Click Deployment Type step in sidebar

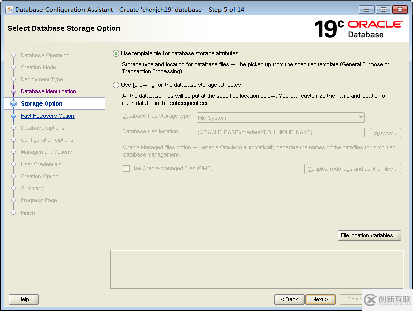tap(42, 79)
